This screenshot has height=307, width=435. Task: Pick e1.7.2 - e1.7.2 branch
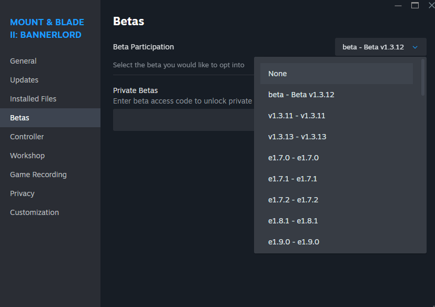point(336,200)
